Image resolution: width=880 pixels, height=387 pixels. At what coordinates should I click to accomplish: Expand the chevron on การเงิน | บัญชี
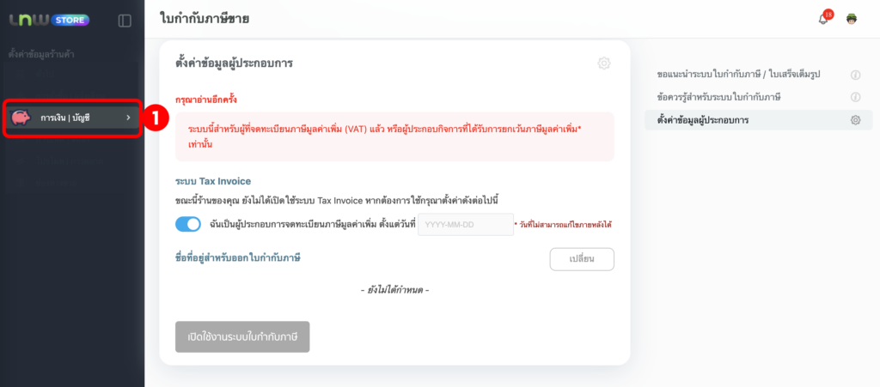(129, 118)
